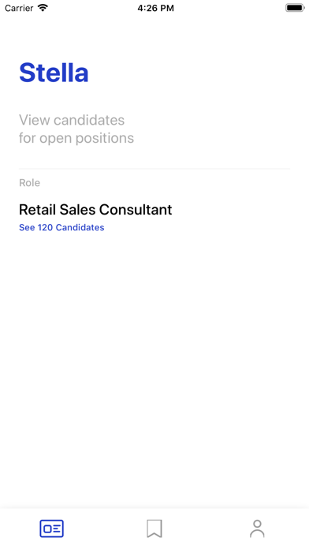Tap the Stella app title
This screenshot has height=549, width=309.
point(54,73)
